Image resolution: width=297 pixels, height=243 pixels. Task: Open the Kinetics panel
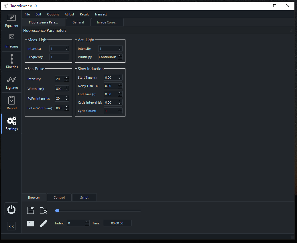pyautogui.click(x=12, y=62)
